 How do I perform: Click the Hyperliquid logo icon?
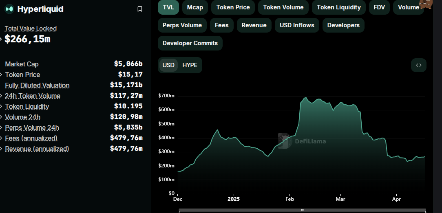9,9
